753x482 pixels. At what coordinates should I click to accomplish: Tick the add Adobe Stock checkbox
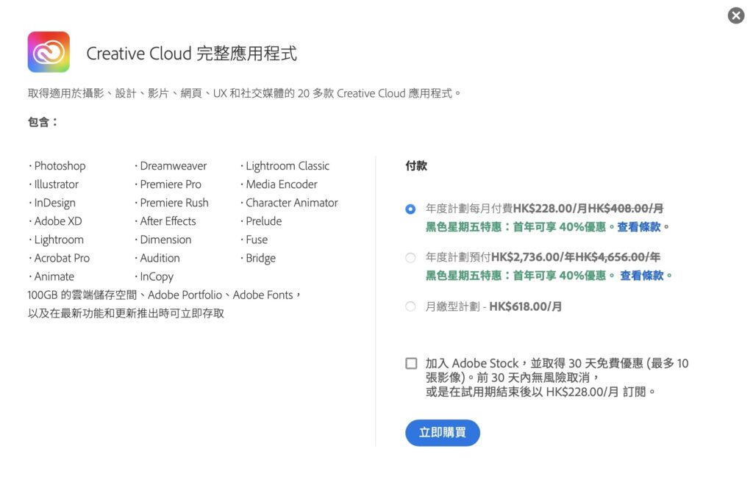point(411,363)
